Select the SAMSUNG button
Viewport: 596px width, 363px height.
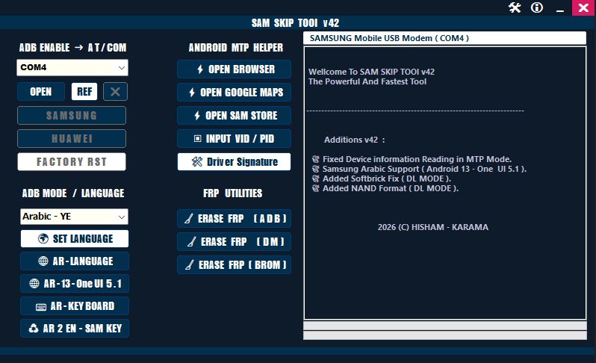tap(72, 116)
